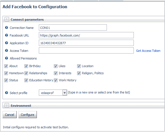Click help icon beside Access Token
The width and height of the screenshot is (165, 132).
[x=7, y=51]
